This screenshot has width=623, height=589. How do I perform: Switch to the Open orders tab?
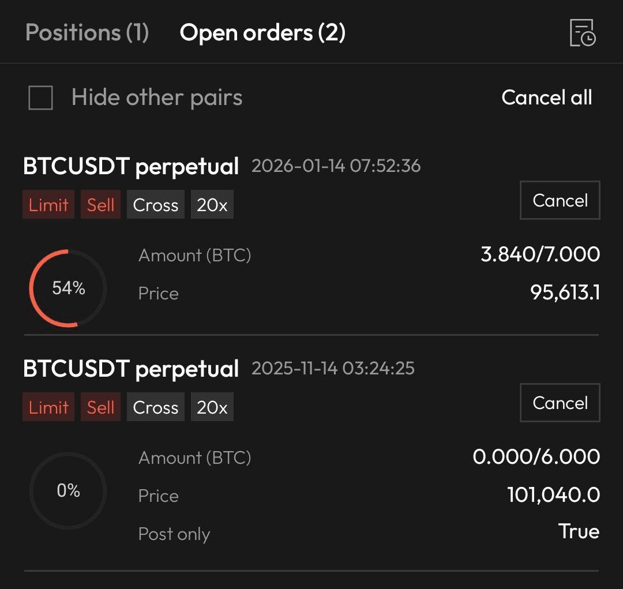click(x=263, y=33)
